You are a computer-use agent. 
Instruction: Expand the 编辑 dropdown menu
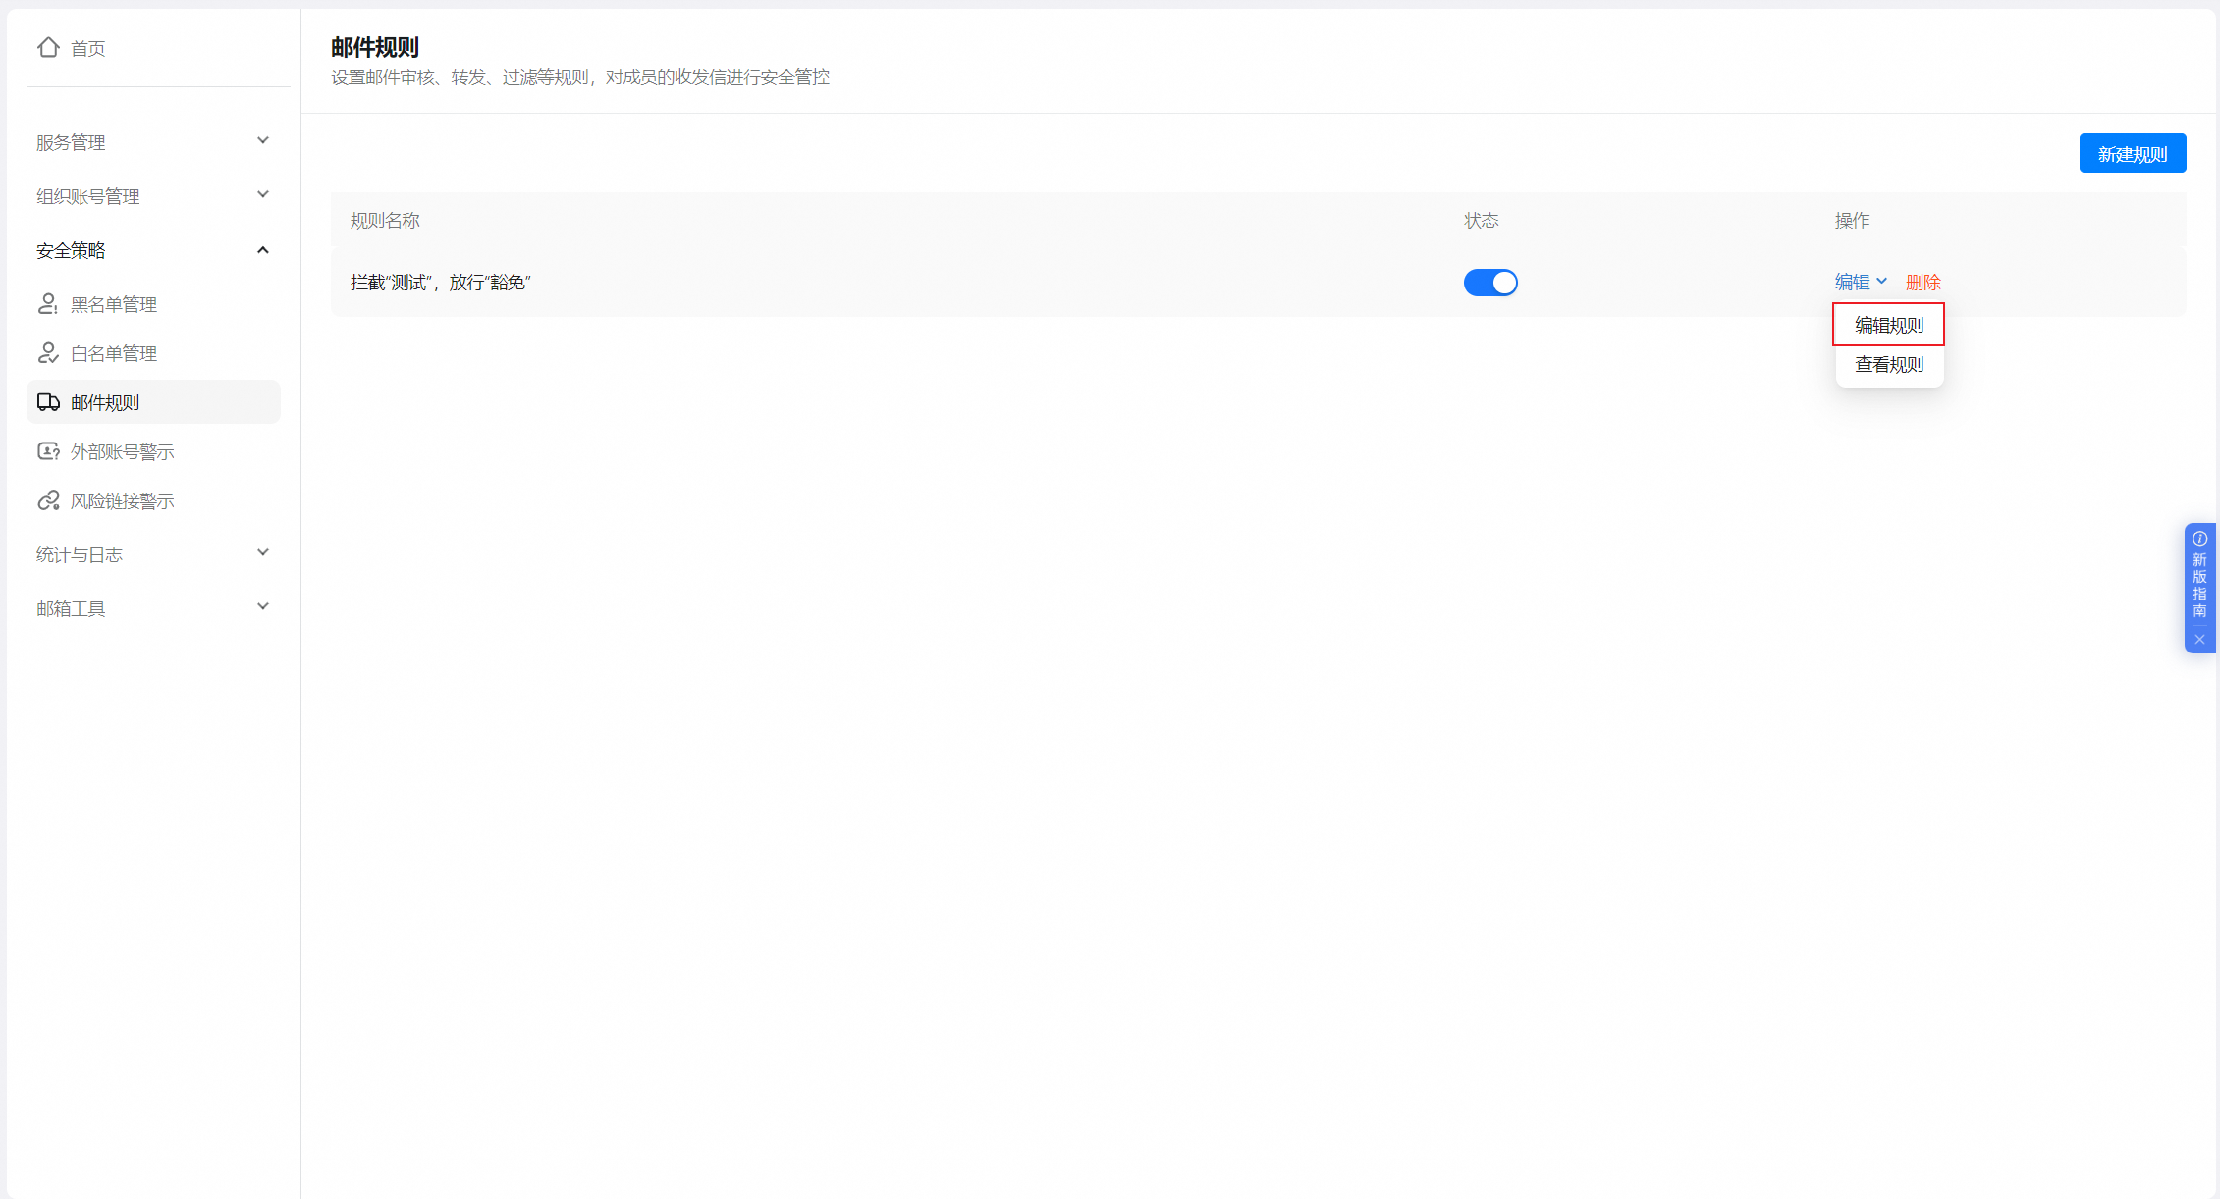(1858, 281)
